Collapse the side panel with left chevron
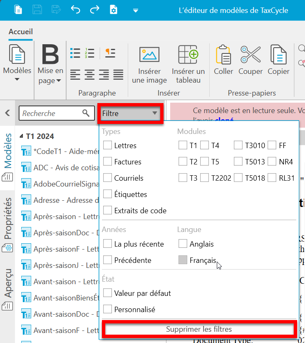The image size is (305, 343). (7, 113)
